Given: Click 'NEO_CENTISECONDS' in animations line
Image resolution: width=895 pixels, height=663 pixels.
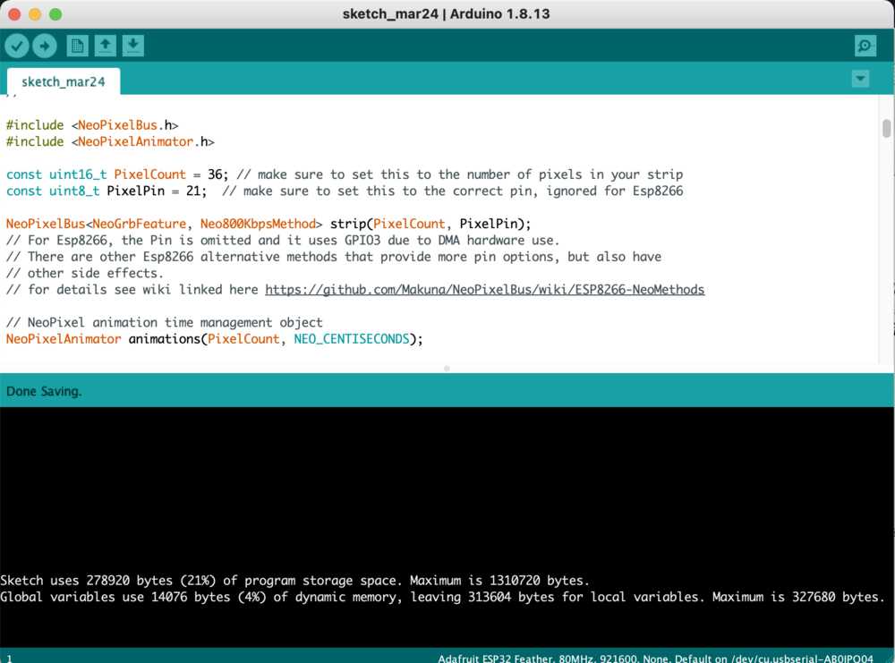Looking at the screenshot, I should click(351, 339).
